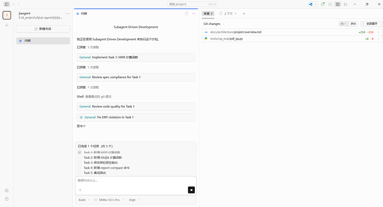Image resolution: width=383 pixels, height=207 pixels.
Task: Click the refresh circle icon in the chat header
Action: pyautogui.click(x=187, y=14)
